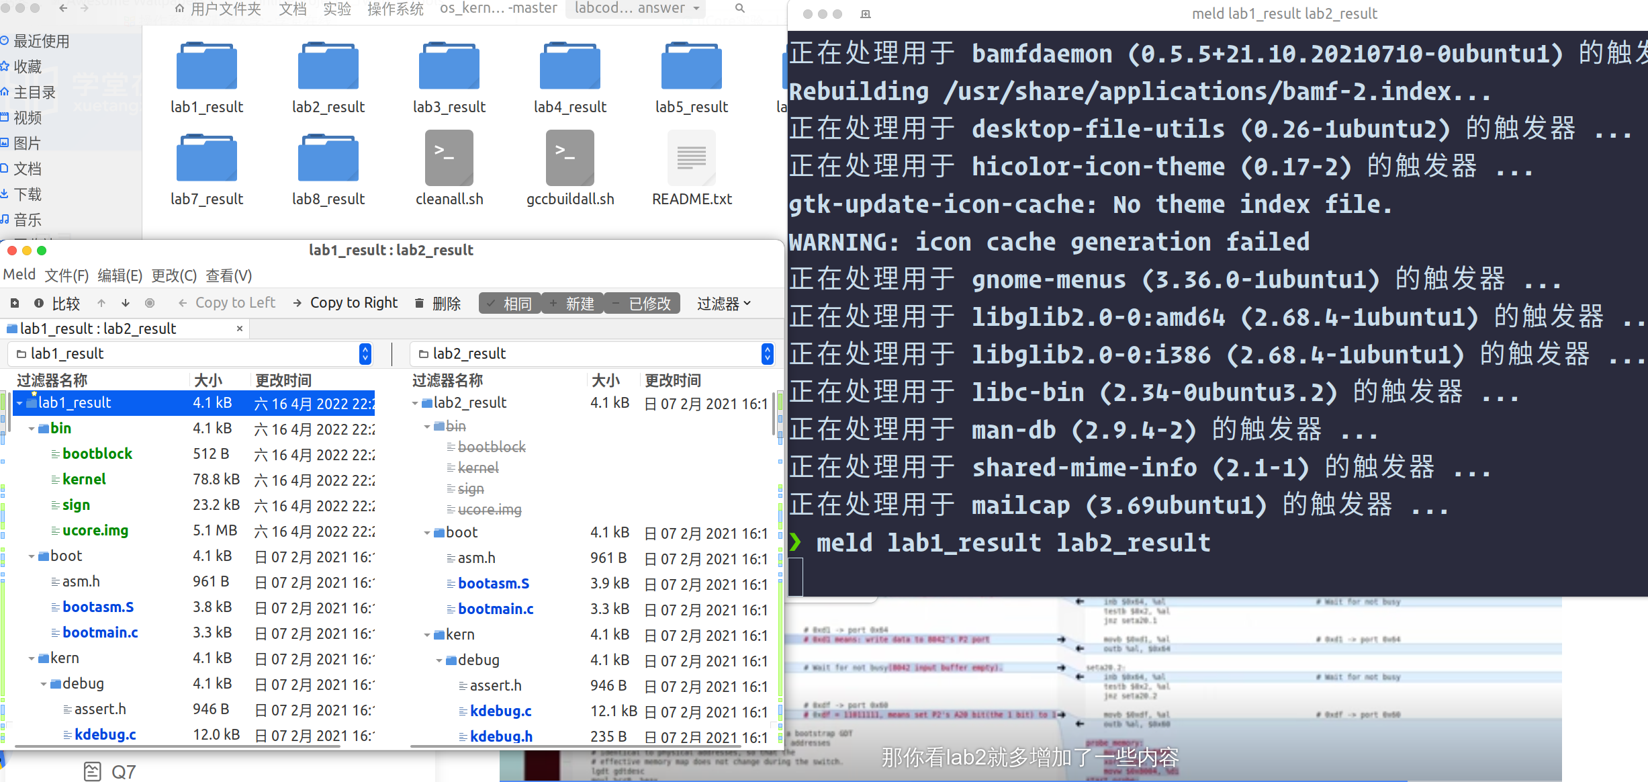
Task: Open the lab3_result folder icon
Action: (449, 67)
